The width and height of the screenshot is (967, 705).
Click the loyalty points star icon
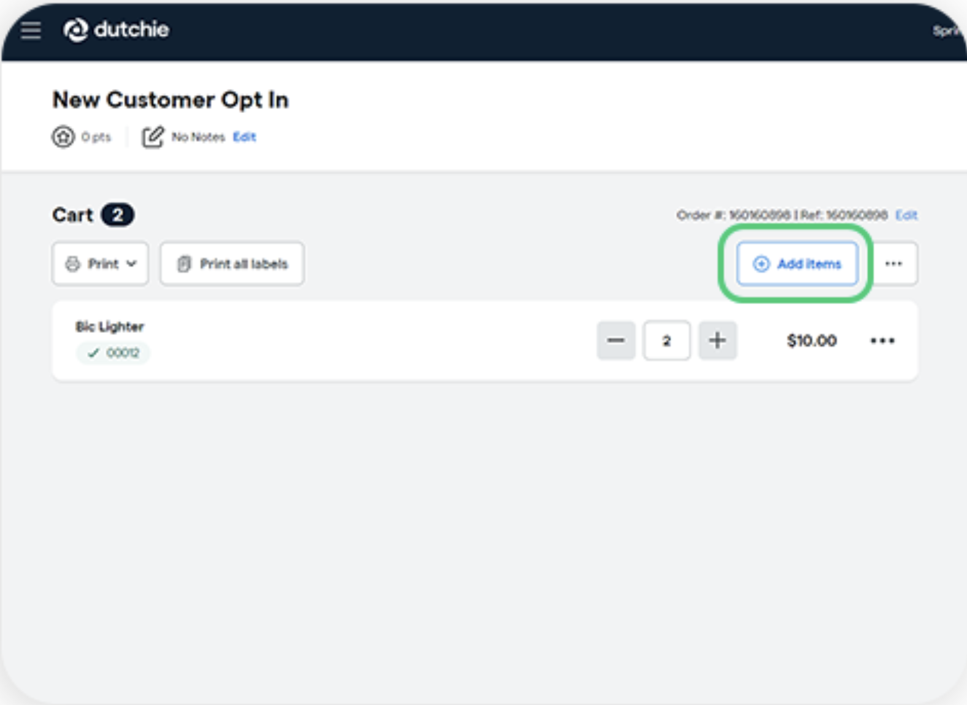63,136
